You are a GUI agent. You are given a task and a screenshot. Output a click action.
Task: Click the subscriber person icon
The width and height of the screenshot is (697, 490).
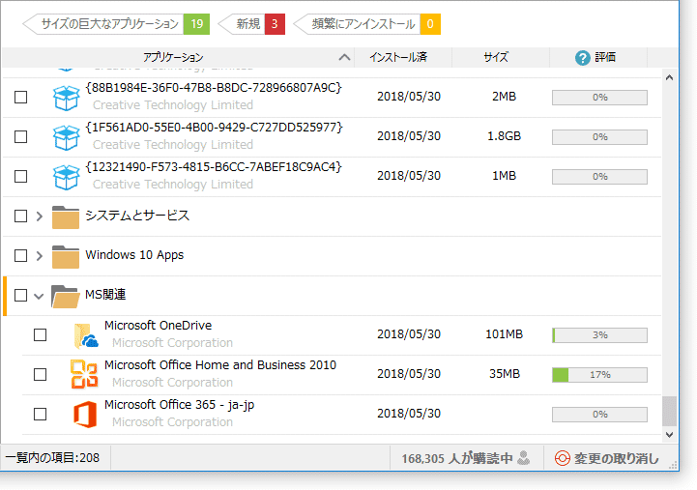click(x=524, y=457)
